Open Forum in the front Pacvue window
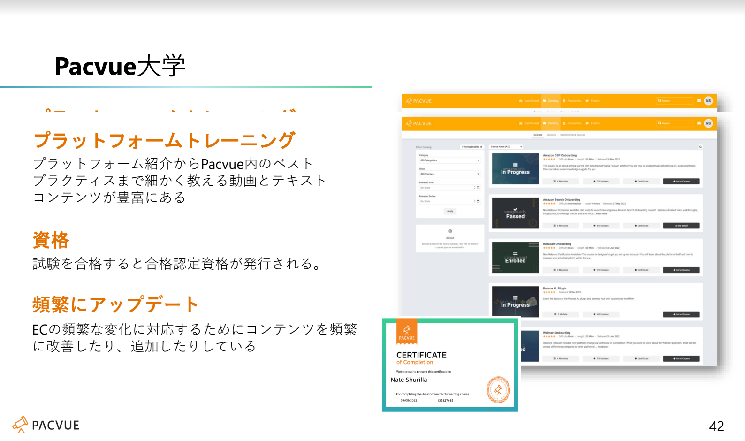This screenshot has width=745, height=441. pos(593,123)
